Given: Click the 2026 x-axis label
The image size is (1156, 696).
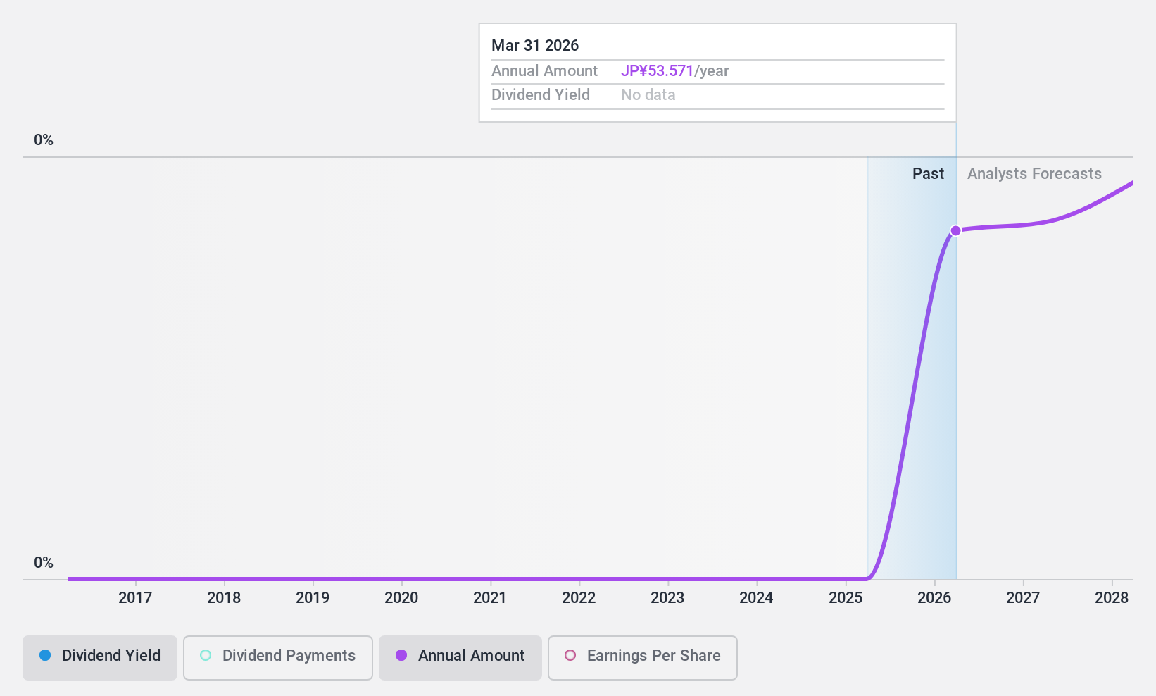Looking at the screenshot, I should click(x=934, y=597).
